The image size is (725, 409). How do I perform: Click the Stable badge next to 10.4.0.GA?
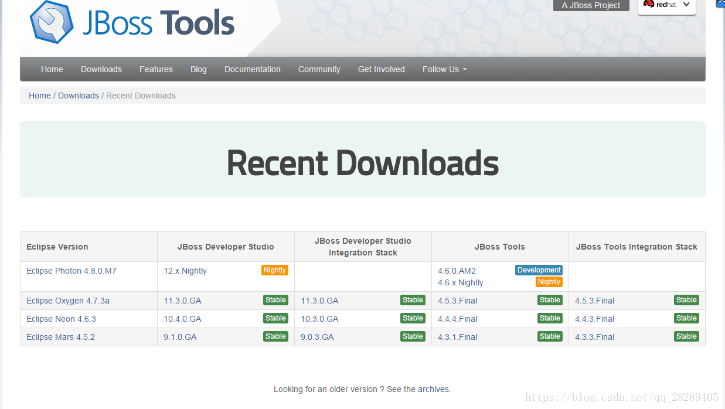275,318
